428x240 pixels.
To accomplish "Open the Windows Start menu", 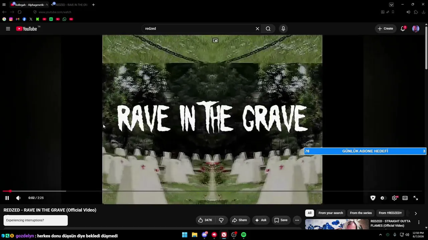I will tap(185, 235).
